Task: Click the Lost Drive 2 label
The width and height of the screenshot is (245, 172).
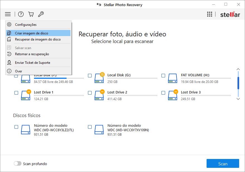Action: point(117,92)
